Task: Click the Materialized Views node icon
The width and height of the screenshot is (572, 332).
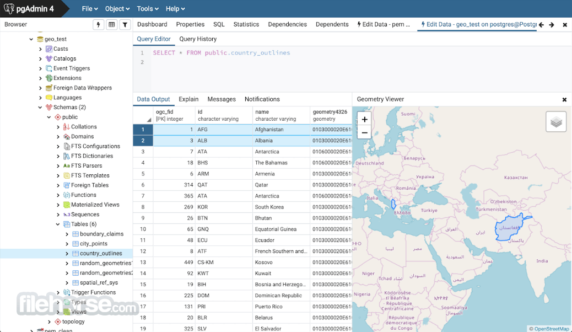Action: pyautogui.click(x=66, y=205)
